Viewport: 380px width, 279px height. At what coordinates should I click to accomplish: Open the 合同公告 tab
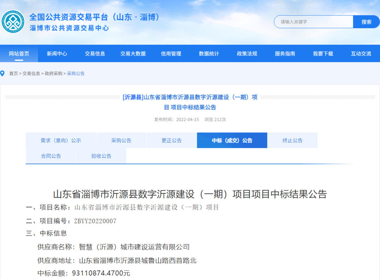51,156
